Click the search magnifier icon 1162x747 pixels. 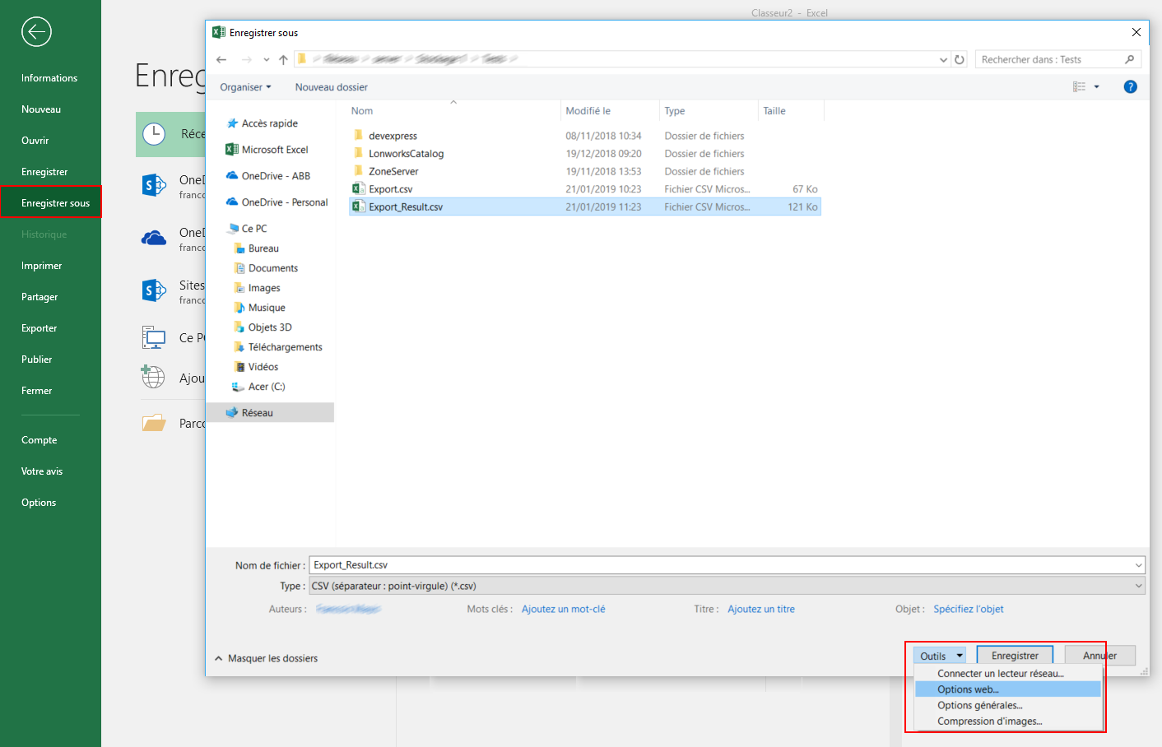tap(1129, 59)
